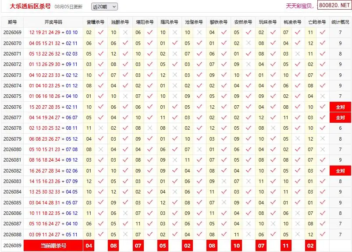Click the red 05 current-period kill number

pos(163,245)
